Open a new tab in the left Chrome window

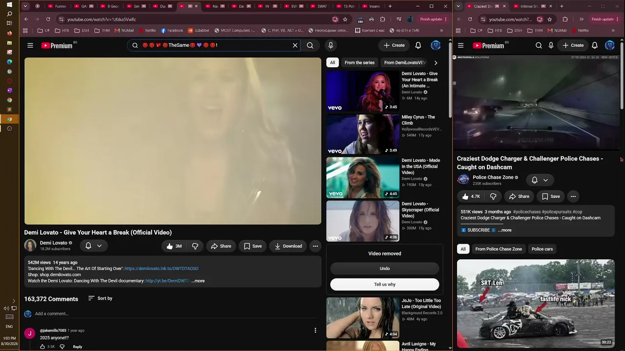point(390,6)
